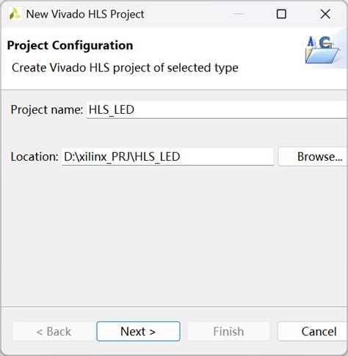Close the New Vivado HLS Project dialog

tap(325, 14)
